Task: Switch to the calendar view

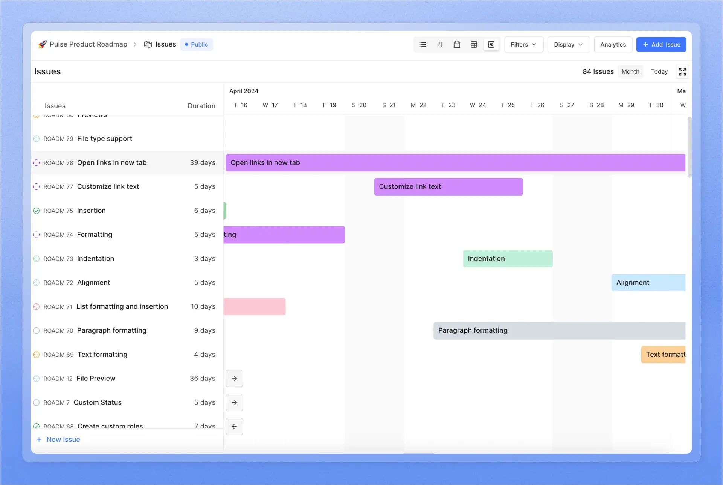Action: point(456,44)
